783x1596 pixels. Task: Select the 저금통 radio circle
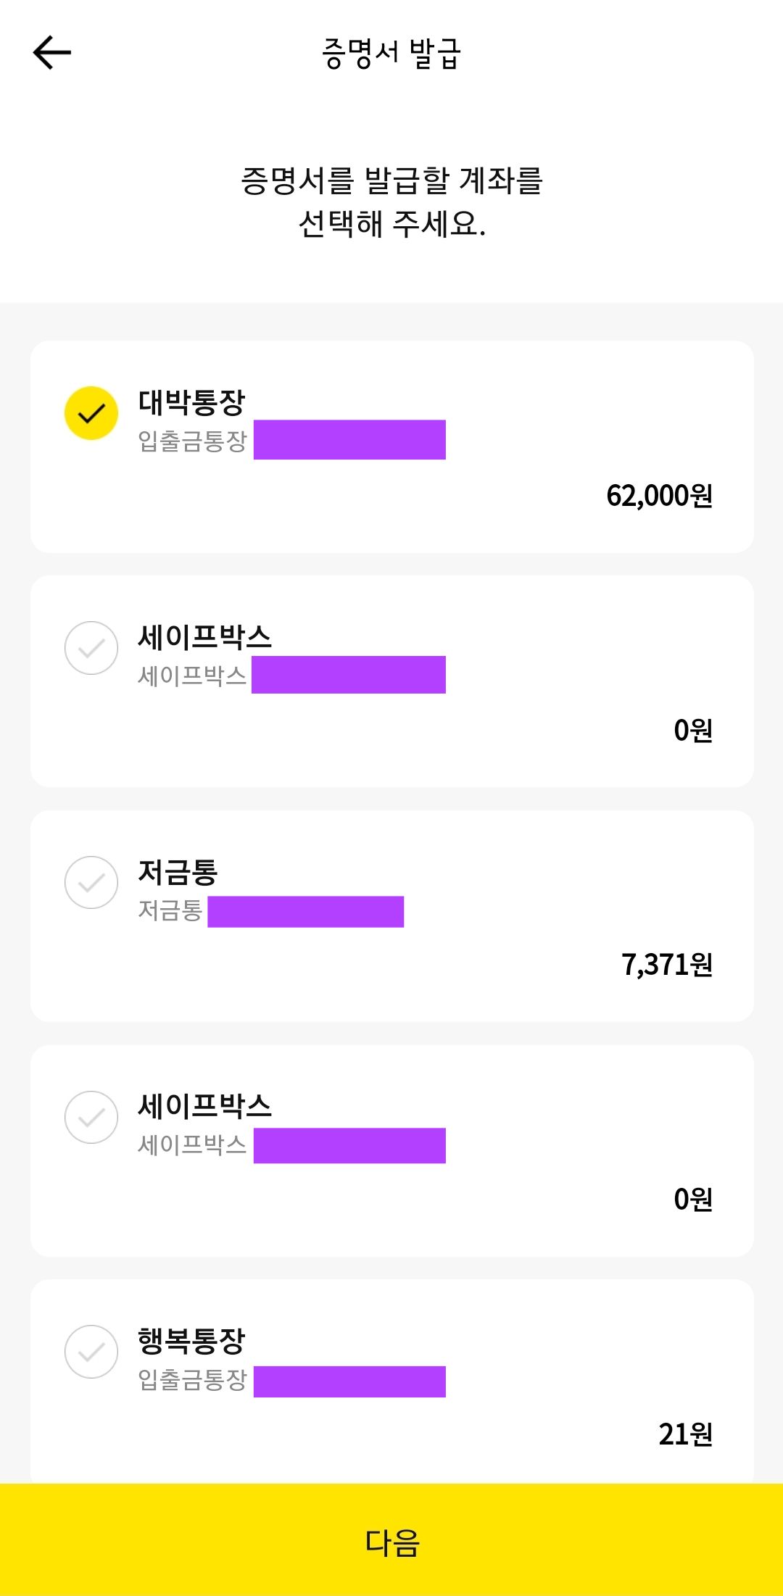click(x=91, y=882)
